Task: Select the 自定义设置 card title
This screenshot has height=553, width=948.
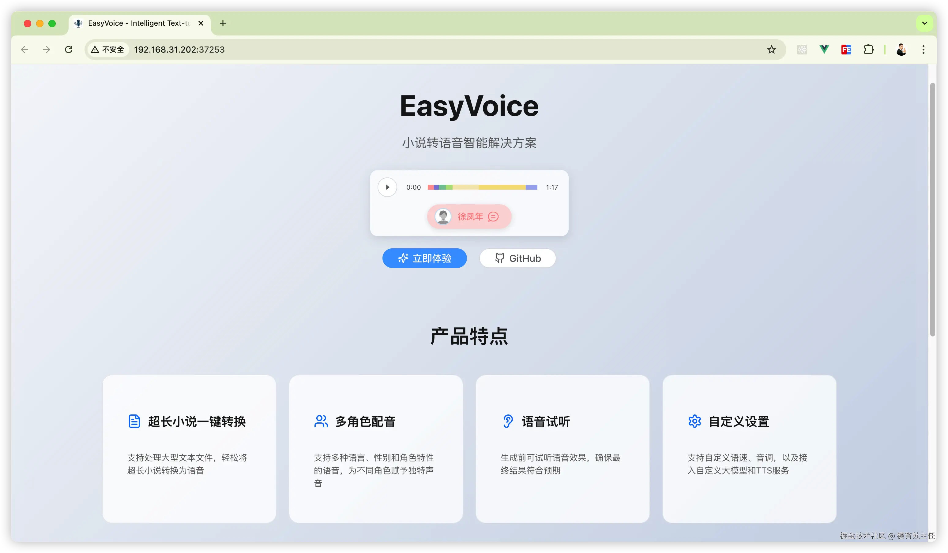Action: [739, 421]
